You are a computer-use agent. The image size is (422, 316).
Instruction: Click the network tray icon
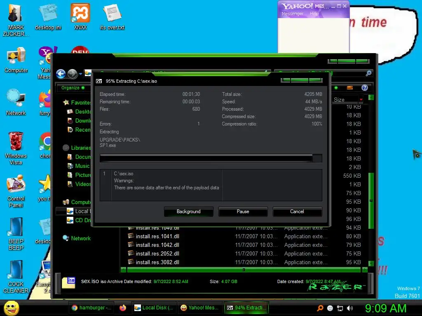click(340, 308)
